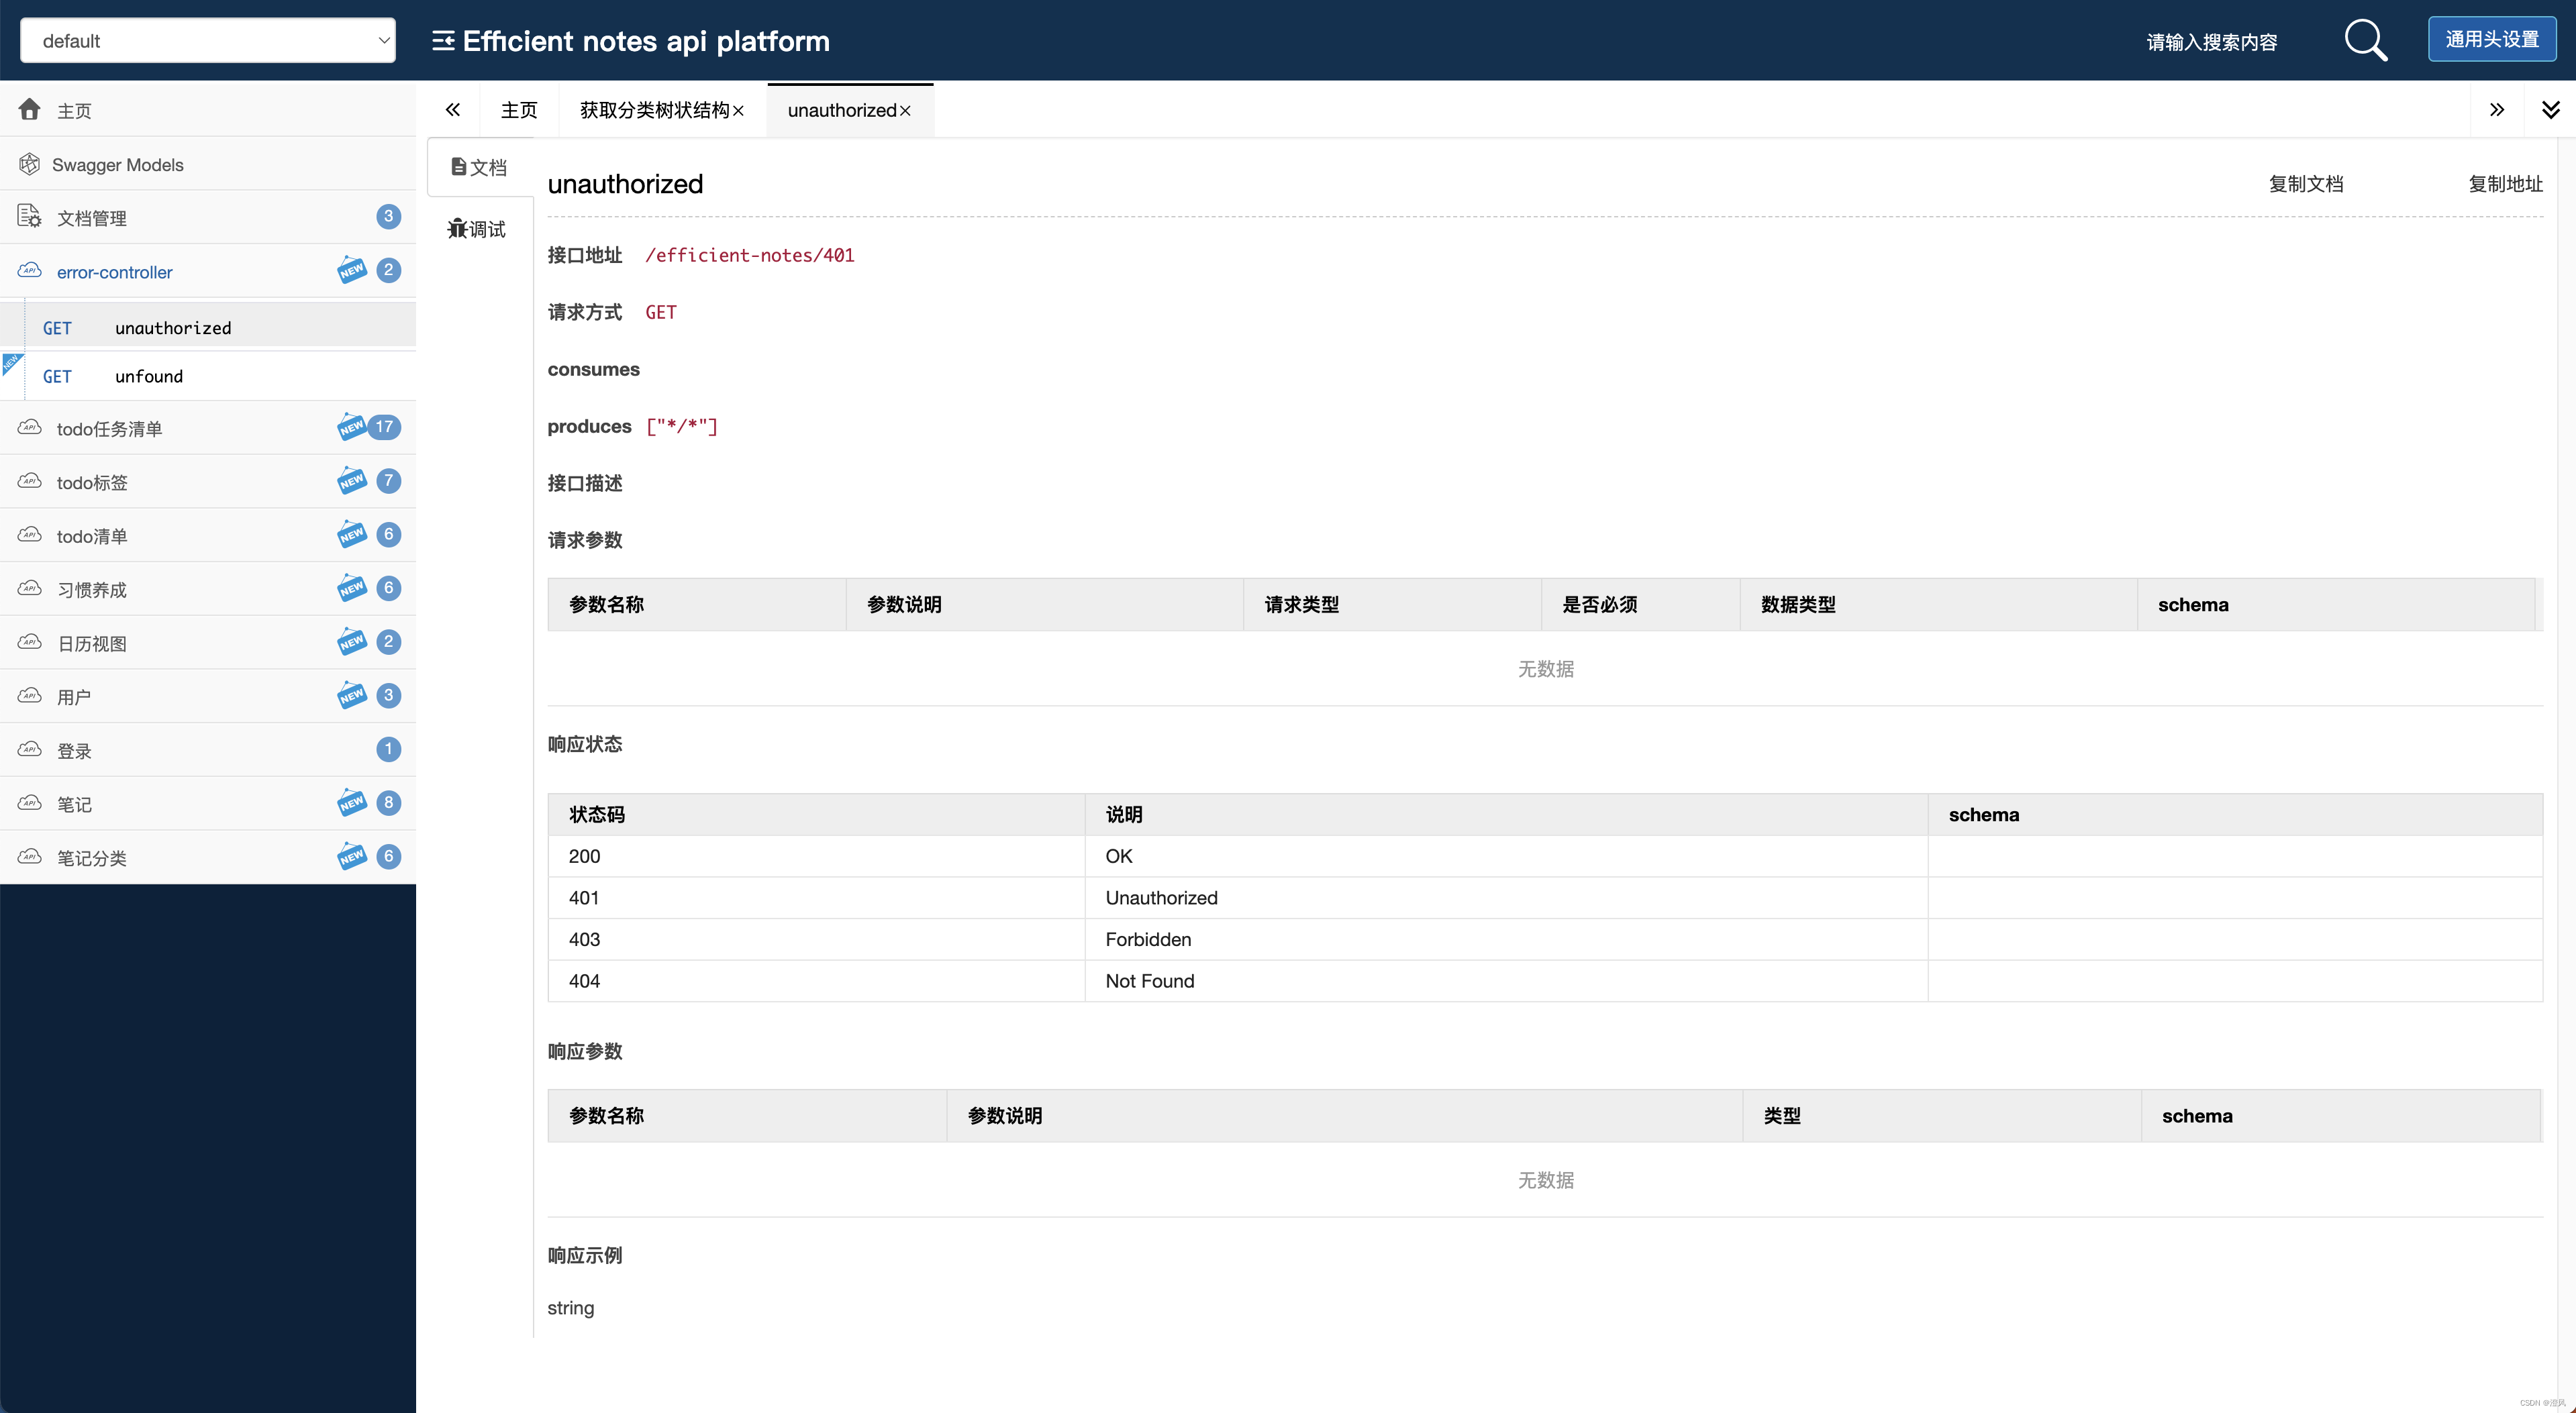Expand the todo任务清单 group
The image size is (2576, 1413).
pos(208,427)
